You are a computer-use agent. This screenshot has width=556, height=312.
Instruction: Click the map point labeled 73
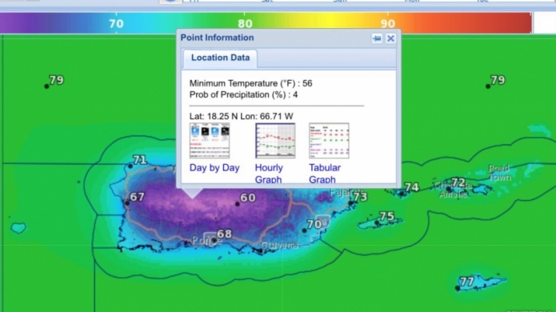(350, 203)
